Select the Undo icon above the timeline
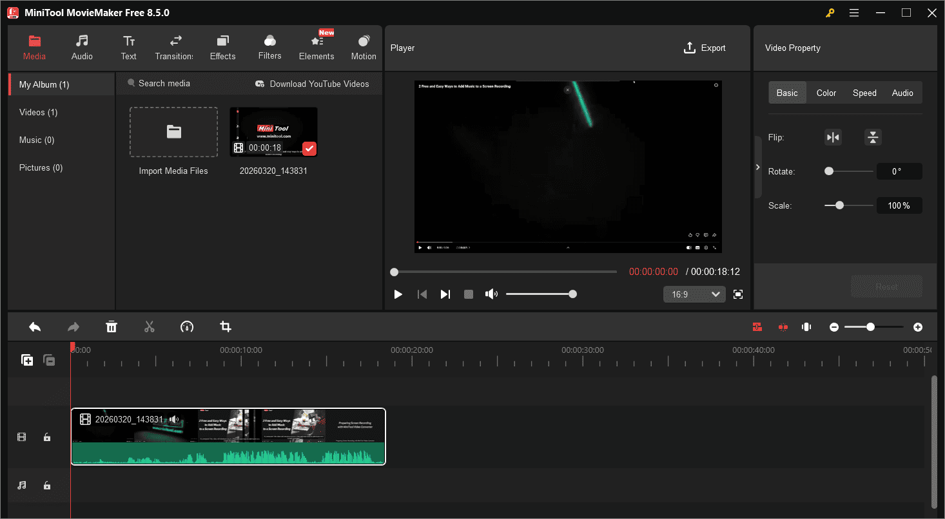Image resolution: width=945 pixels, height=519 pixels. [35, 326]
